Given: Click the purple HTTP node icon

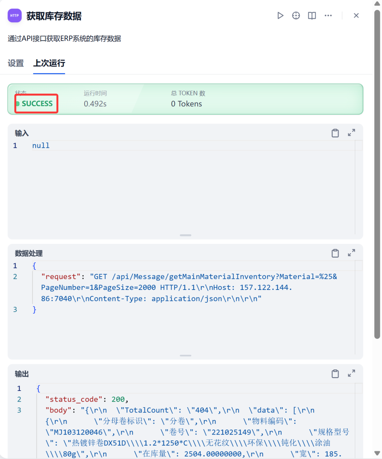Looking at the screenshot, I should pos(15,16).
